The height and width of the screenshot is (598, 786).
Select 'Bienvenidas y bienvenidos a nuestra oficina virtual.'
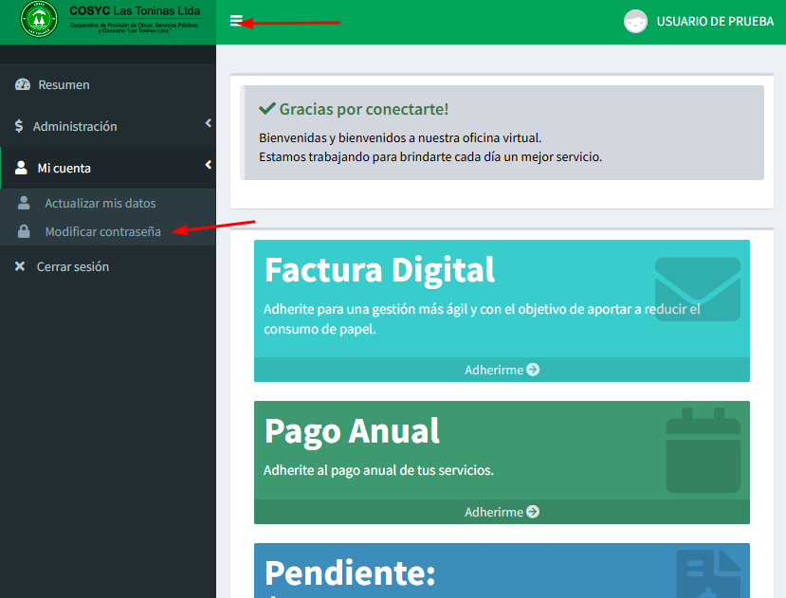400,137
